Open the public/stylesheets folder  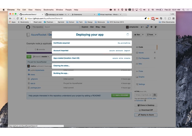(37, 70)
